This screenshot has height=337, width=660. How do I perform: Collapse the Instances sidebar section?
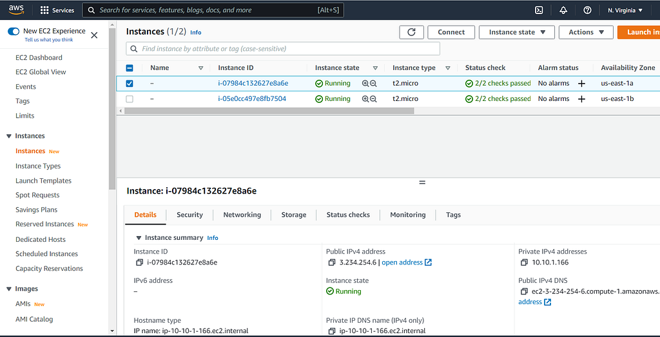(x=9, y=136)
